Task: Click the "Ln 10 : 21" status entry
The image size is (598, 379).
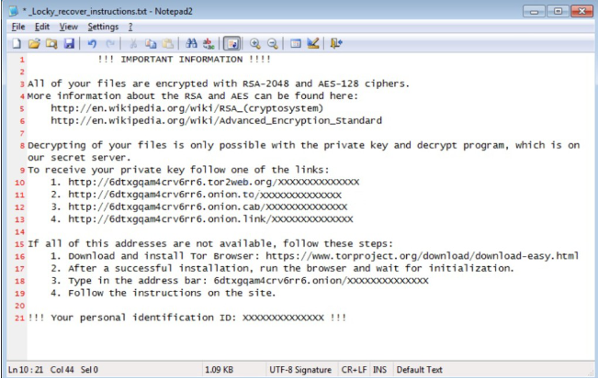Action: 26,370
